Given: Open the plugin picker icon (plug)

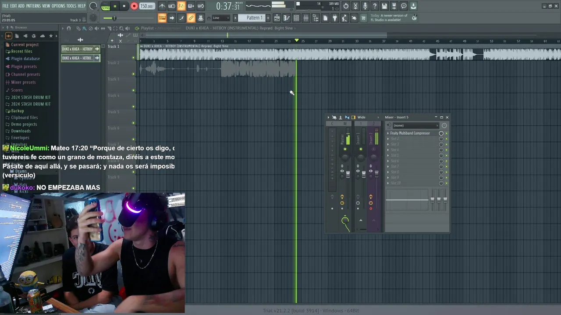Looking at the screenshot, I should pyautogui.click(x=335, y=18).
